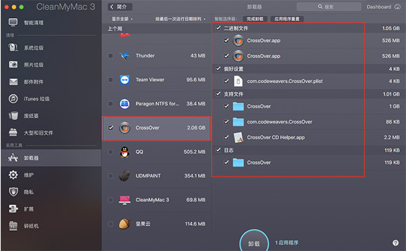
Task: Select 卸载器 uninstaller in sidebar
Action: (51, 158)
